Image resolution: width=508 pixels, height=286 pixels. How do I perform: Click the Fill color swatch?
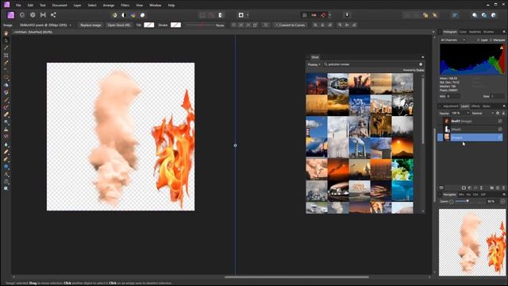pyautogui.click(x=149, y=25)
